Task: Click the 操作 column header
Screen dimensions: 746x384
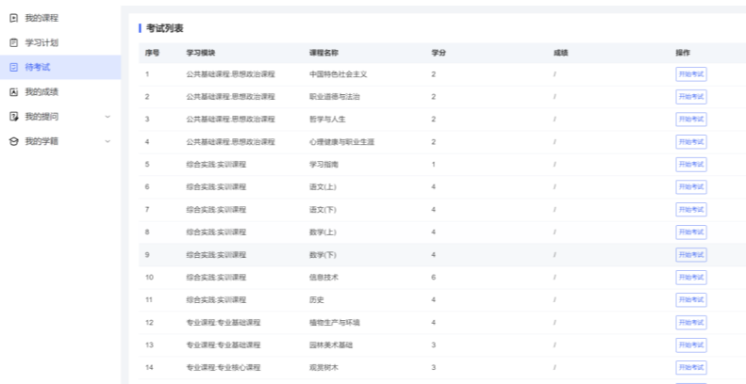Action: 683,53
